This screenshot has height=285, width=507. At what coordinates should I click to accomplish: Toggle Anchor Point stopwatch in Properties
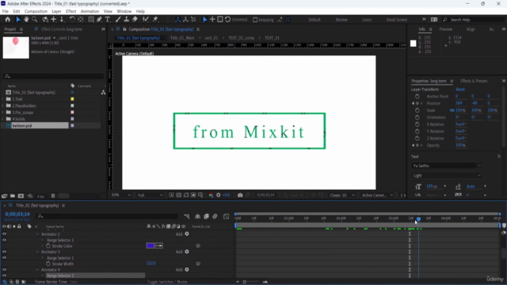pyautogui.click(x=417, y=97)
